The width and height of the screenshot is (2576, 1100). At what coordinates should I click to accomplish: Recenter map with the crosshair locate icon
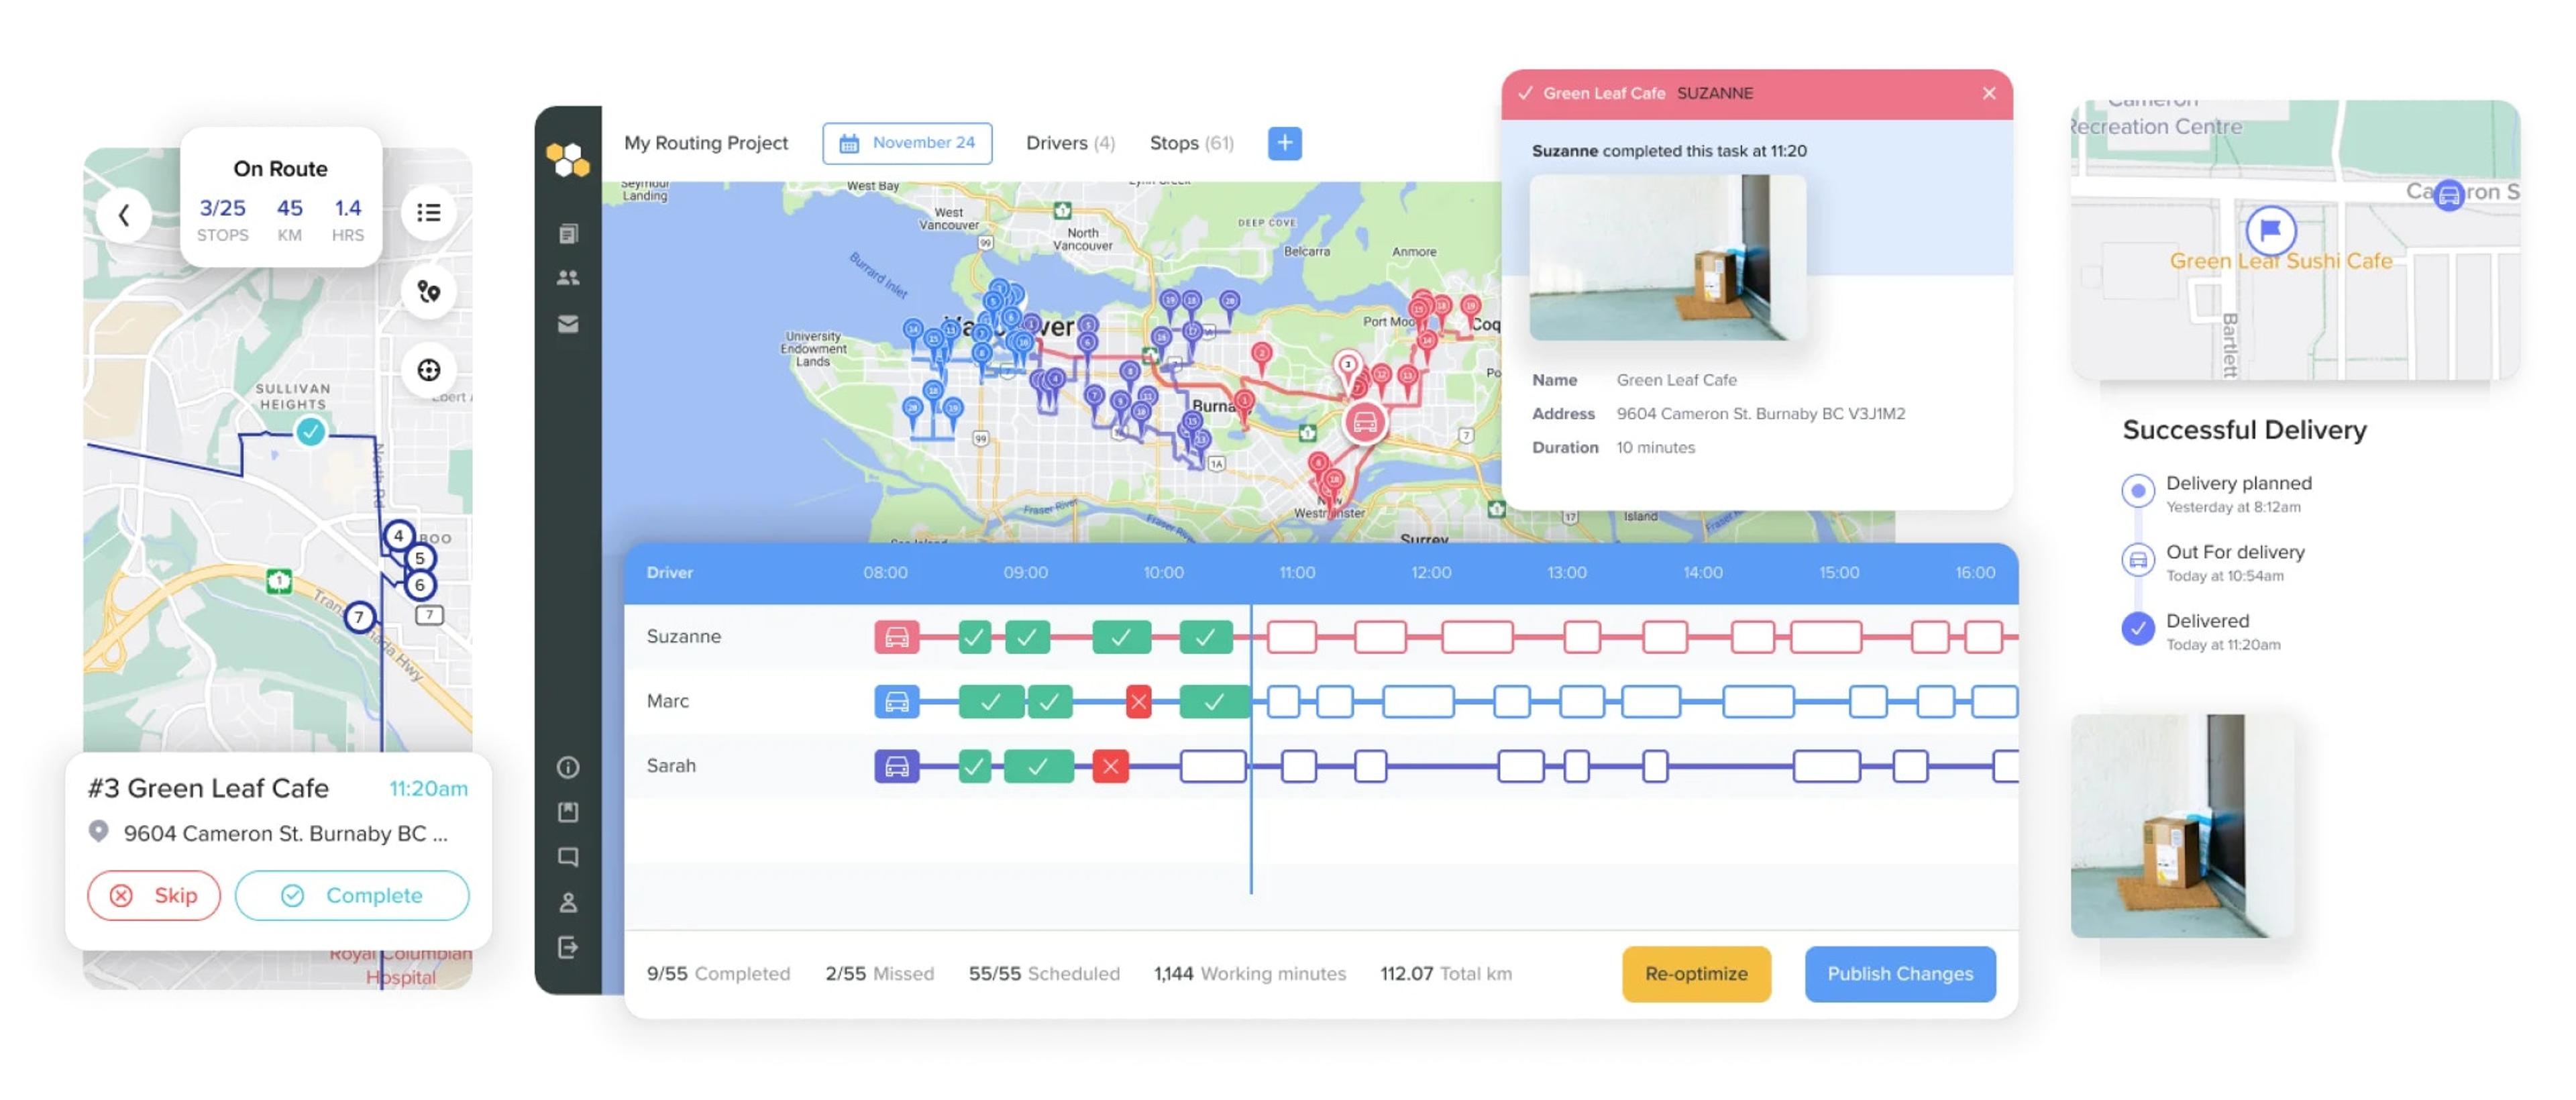click(429, 370)
